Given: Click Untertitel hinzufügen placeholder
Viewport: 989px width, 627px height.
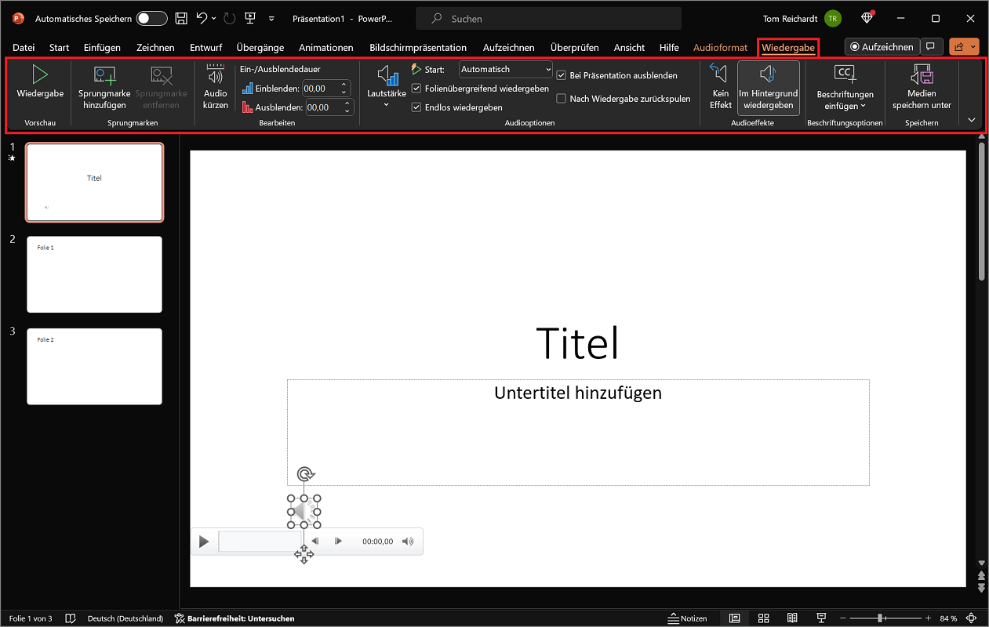Looking at the screenshot, I should coord(578,433).
